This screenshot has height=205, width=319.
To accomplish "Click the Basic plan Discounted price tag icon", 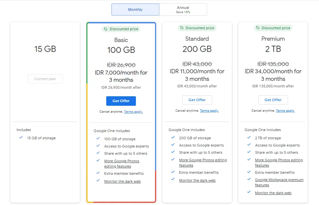I will tap(106, 29).
